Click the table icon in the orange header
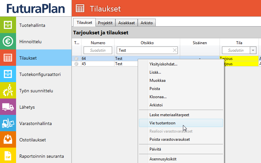The image size is (261, 163). (80, 8)
